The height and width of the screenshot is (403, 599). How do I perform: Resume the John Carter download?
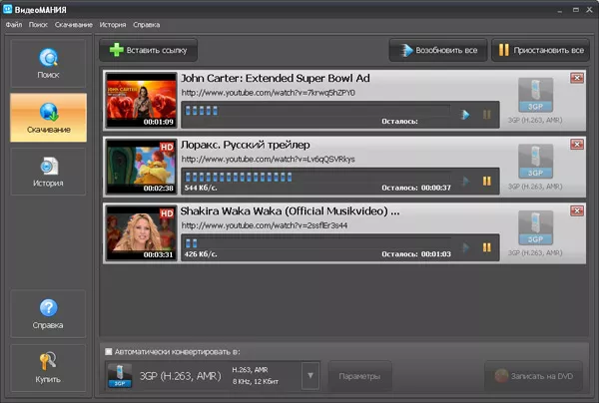465,114
